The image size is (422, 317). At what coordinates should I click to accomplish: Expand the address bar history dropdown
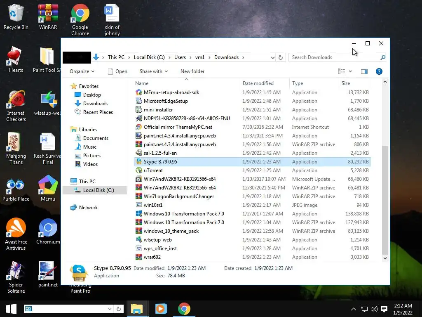point(273,58)
